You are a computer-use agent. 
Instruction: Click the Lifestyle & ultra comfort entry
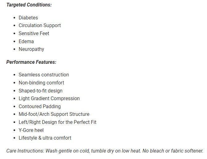tap(45, 138)
